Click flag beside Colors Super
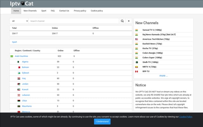 (137, 58)
